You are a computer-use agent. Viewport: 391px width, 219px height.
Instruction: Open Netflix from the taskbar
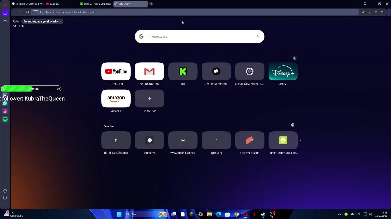pyautogui.click(x=254, y=214)
